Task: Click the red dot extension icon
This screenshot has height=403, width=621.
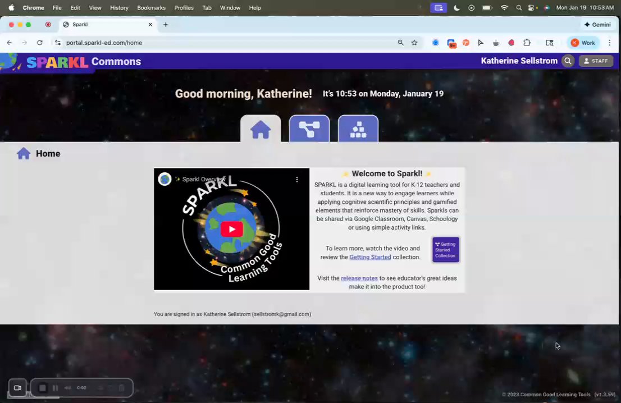Action: [x=512, y=43]
